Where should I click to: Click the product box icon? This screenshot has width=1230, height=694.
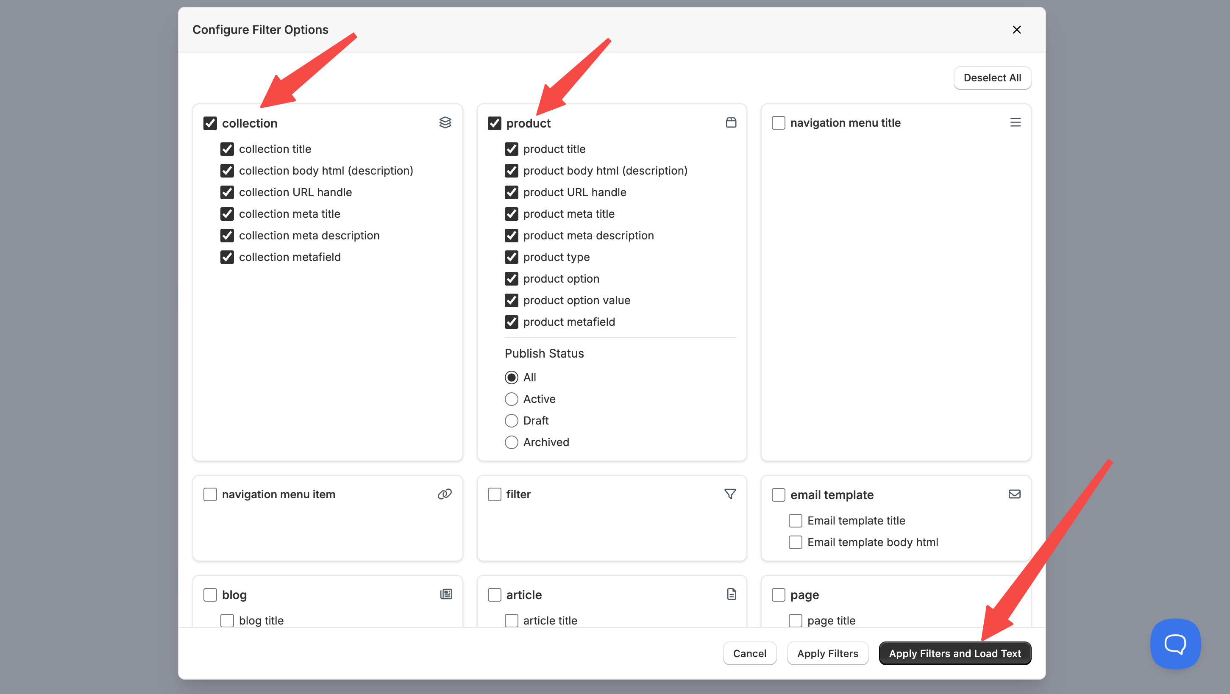(731, 123)
